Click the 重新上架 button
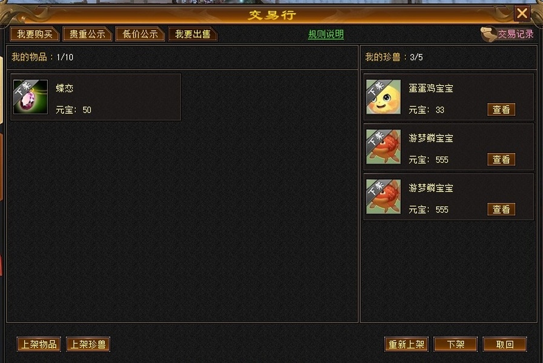 coord(406,344)
